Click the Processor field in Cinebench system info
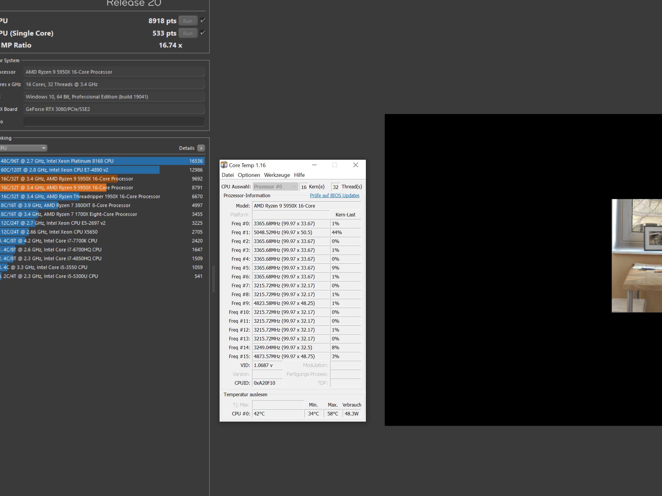The height and width of the screenshot is (496, 662). click(x=114, y=72)
